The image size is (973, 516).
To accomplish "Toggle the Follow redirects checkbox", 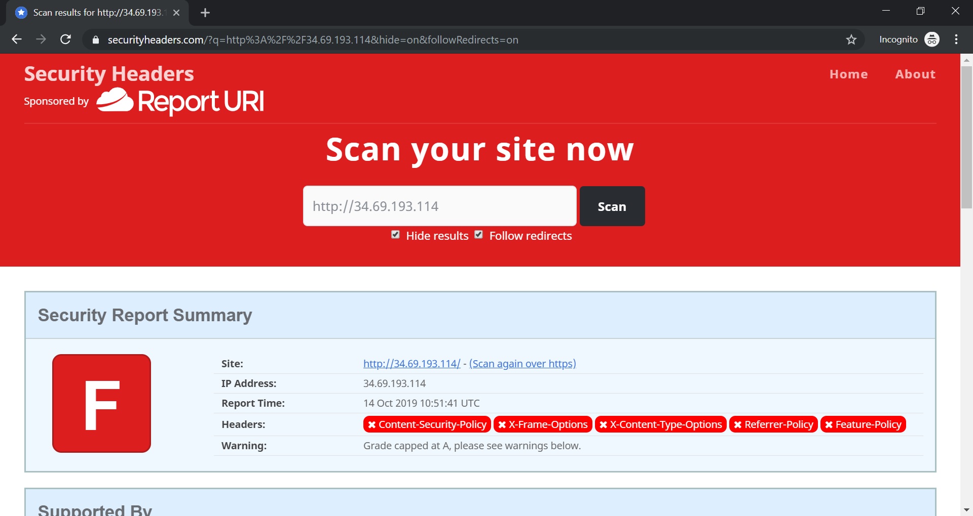I will [x=479, y=235].
